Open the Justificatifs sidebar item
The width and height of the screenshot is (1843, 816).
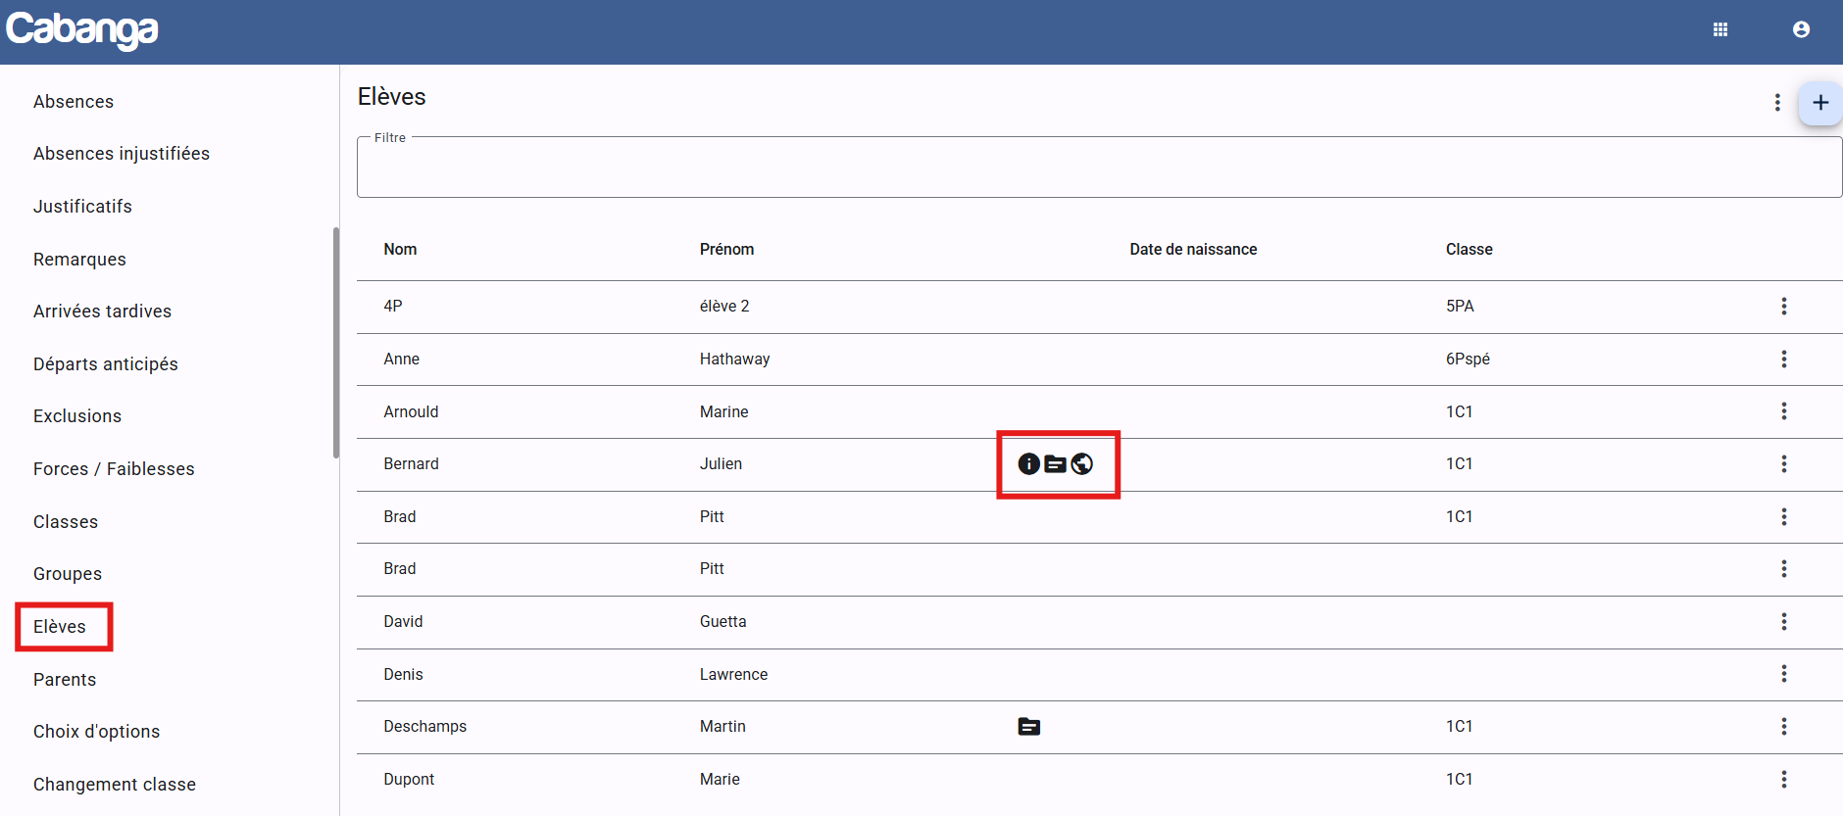pos(82,207)
